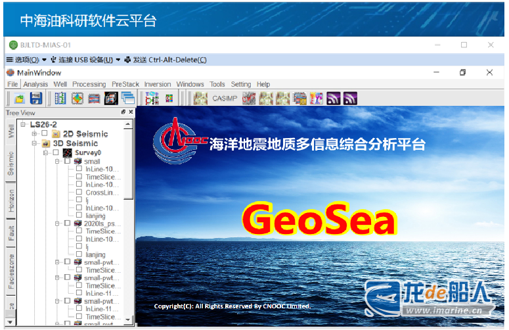The height and width of the screenshot is (330, 509).
Task: Click the Survey0 black survey icon
Action: [67, 153]
